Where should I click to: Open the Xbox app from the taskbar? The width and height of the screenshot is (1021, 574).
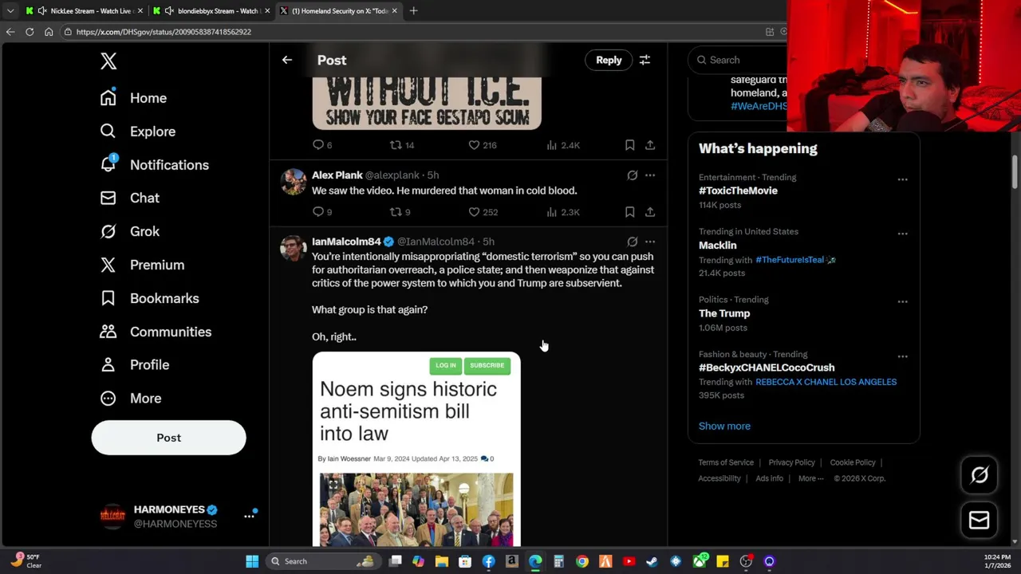pyautogui.click(x=700, y=561)
